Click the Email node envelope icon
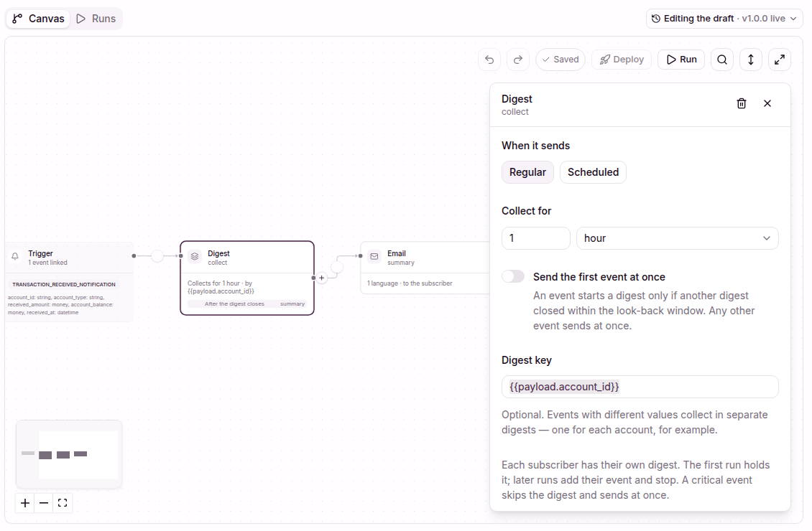 (x=374, y=256)
